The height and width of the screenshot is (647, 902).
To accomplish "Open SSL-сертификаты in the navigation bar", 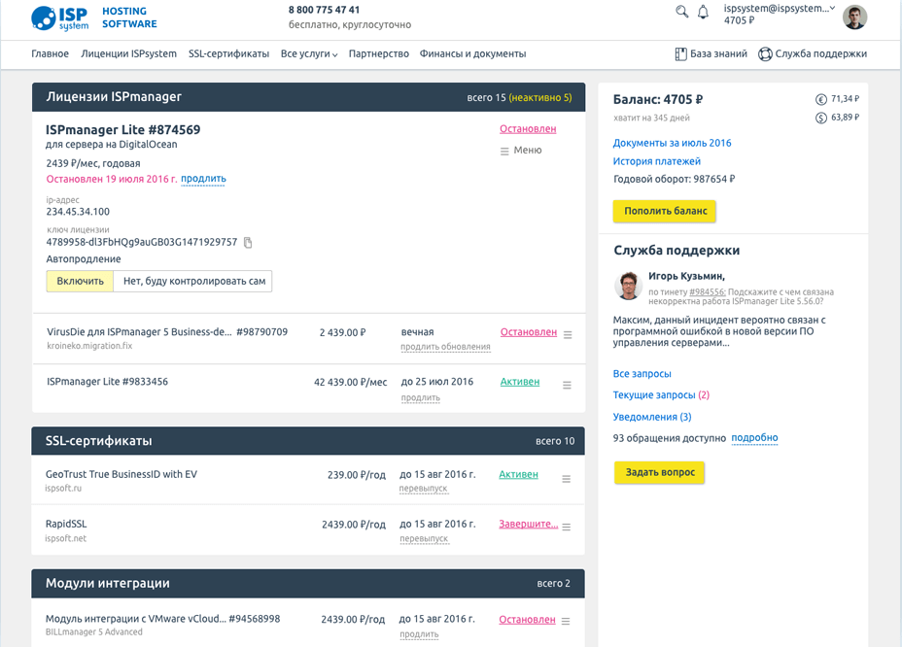I will click(229, 53).
